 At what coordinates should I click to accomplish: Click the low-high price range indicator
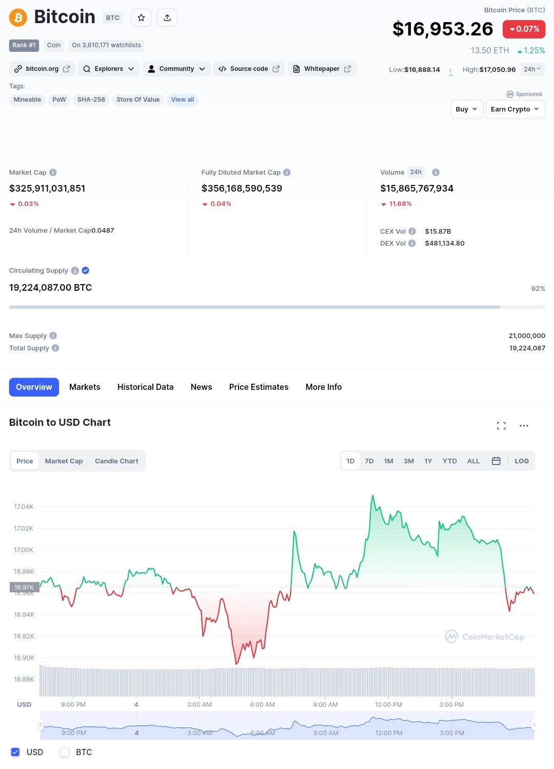coord(451,72)
